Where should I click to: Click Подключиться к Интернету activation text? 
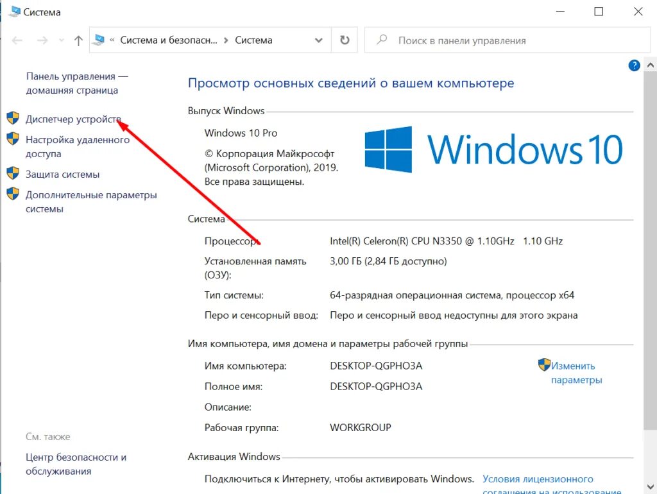339,479
